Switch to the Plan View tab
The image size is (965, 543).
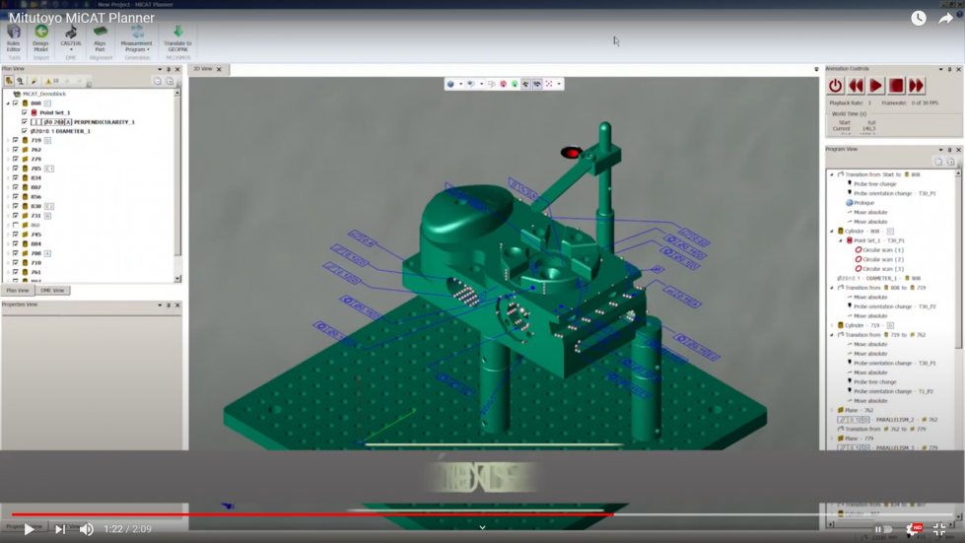(17, 291)
